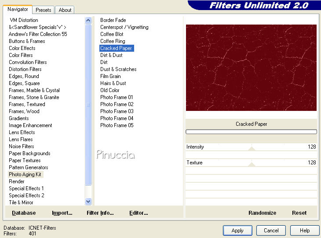Randomize the filter settings
The height and width of the screenshot is (238, 321).
[x=262, y=213]
